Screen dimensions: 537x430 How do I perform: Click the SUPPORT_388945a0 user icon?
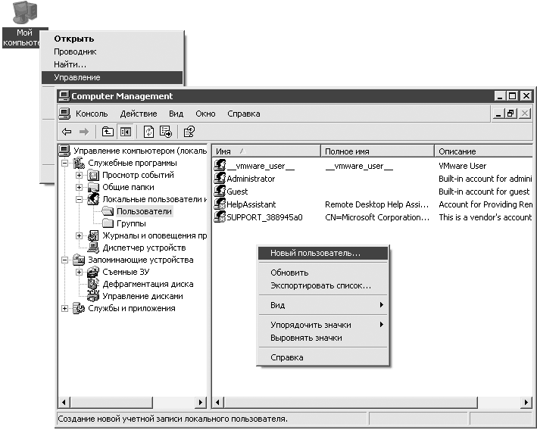[220, 217]
